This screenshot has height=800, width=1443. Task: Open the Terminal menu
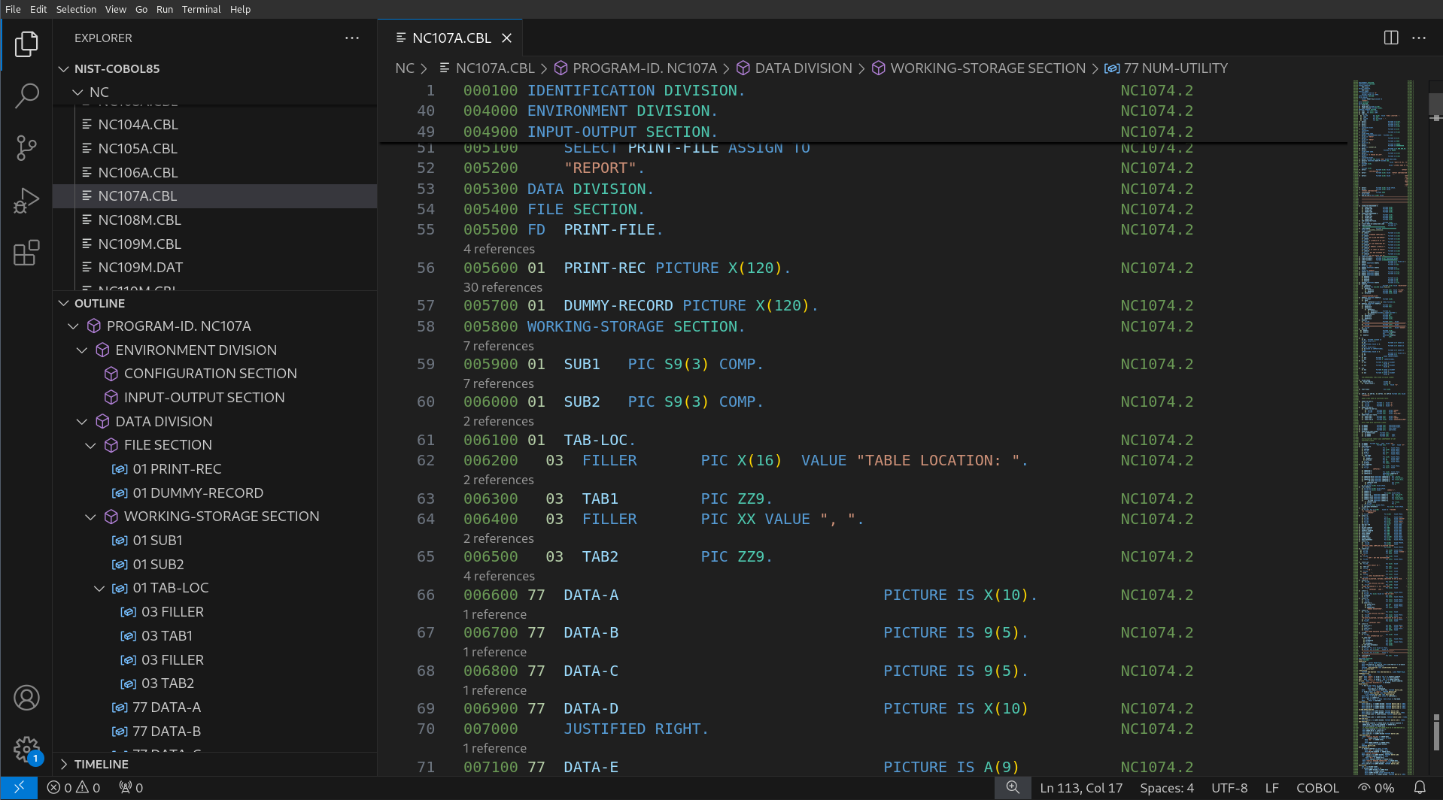(x=201, y=9)
